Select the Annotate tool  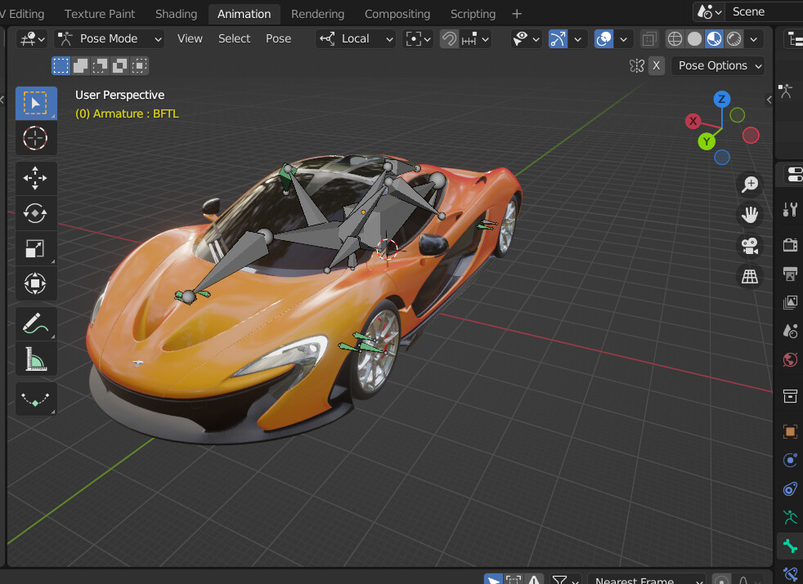click(35, 323)
